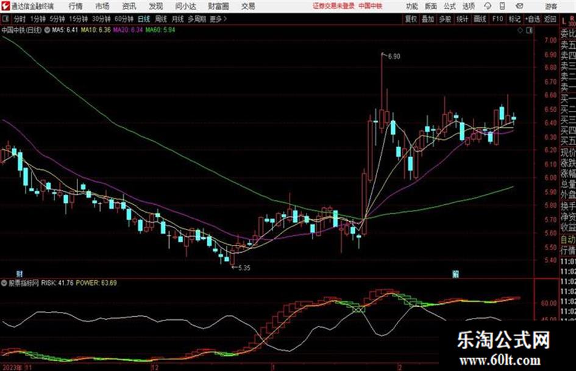The height and width of the screenshot is (371, 576).
Task: Click the 画线 drawing button
Action: 480,19
